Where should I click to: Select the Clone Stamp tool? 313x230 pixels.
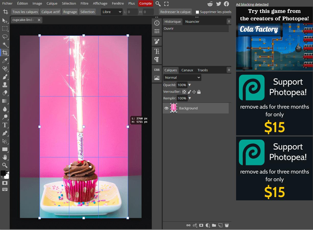tap(5, 85)
